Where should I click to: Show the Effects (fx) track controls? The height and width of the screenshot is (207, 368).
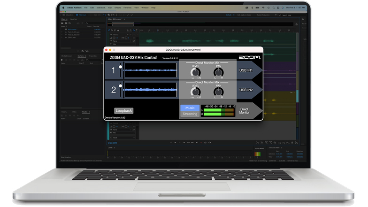[112, 30]
